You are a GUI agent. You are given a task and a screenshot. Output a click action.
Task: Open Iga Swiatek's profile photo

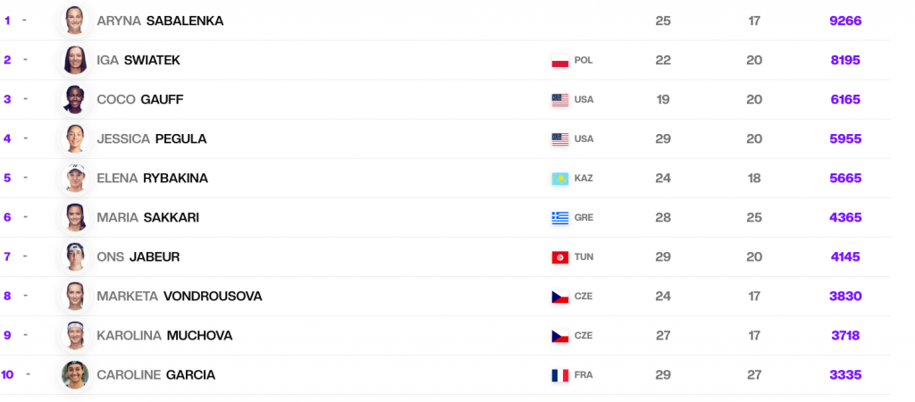(x=75, y=60)
